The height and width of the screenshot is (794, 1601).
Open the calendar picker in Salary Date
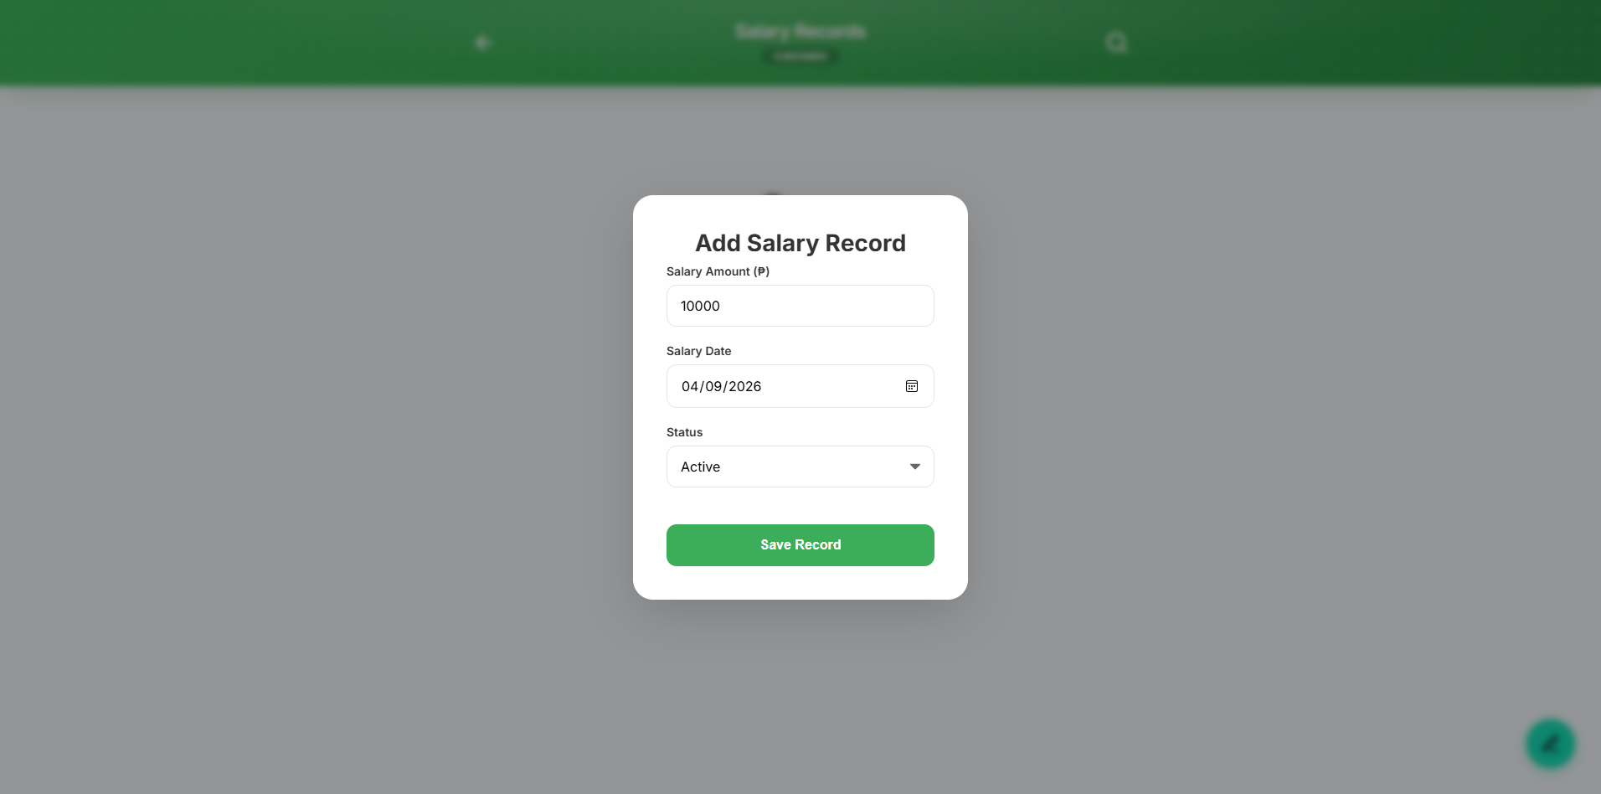coord(912,386)
